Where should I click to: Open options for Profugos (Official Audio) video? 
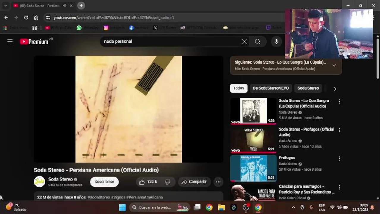[x=340, y=130]
